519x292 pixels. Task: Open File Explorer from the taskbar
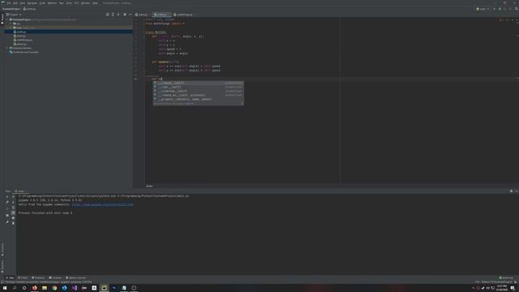point(45,288)
